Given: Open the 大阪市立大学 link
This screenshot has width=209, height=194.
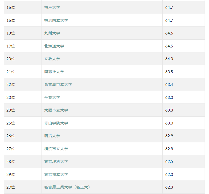Looking at the screenshot, I should coord(56,110).
